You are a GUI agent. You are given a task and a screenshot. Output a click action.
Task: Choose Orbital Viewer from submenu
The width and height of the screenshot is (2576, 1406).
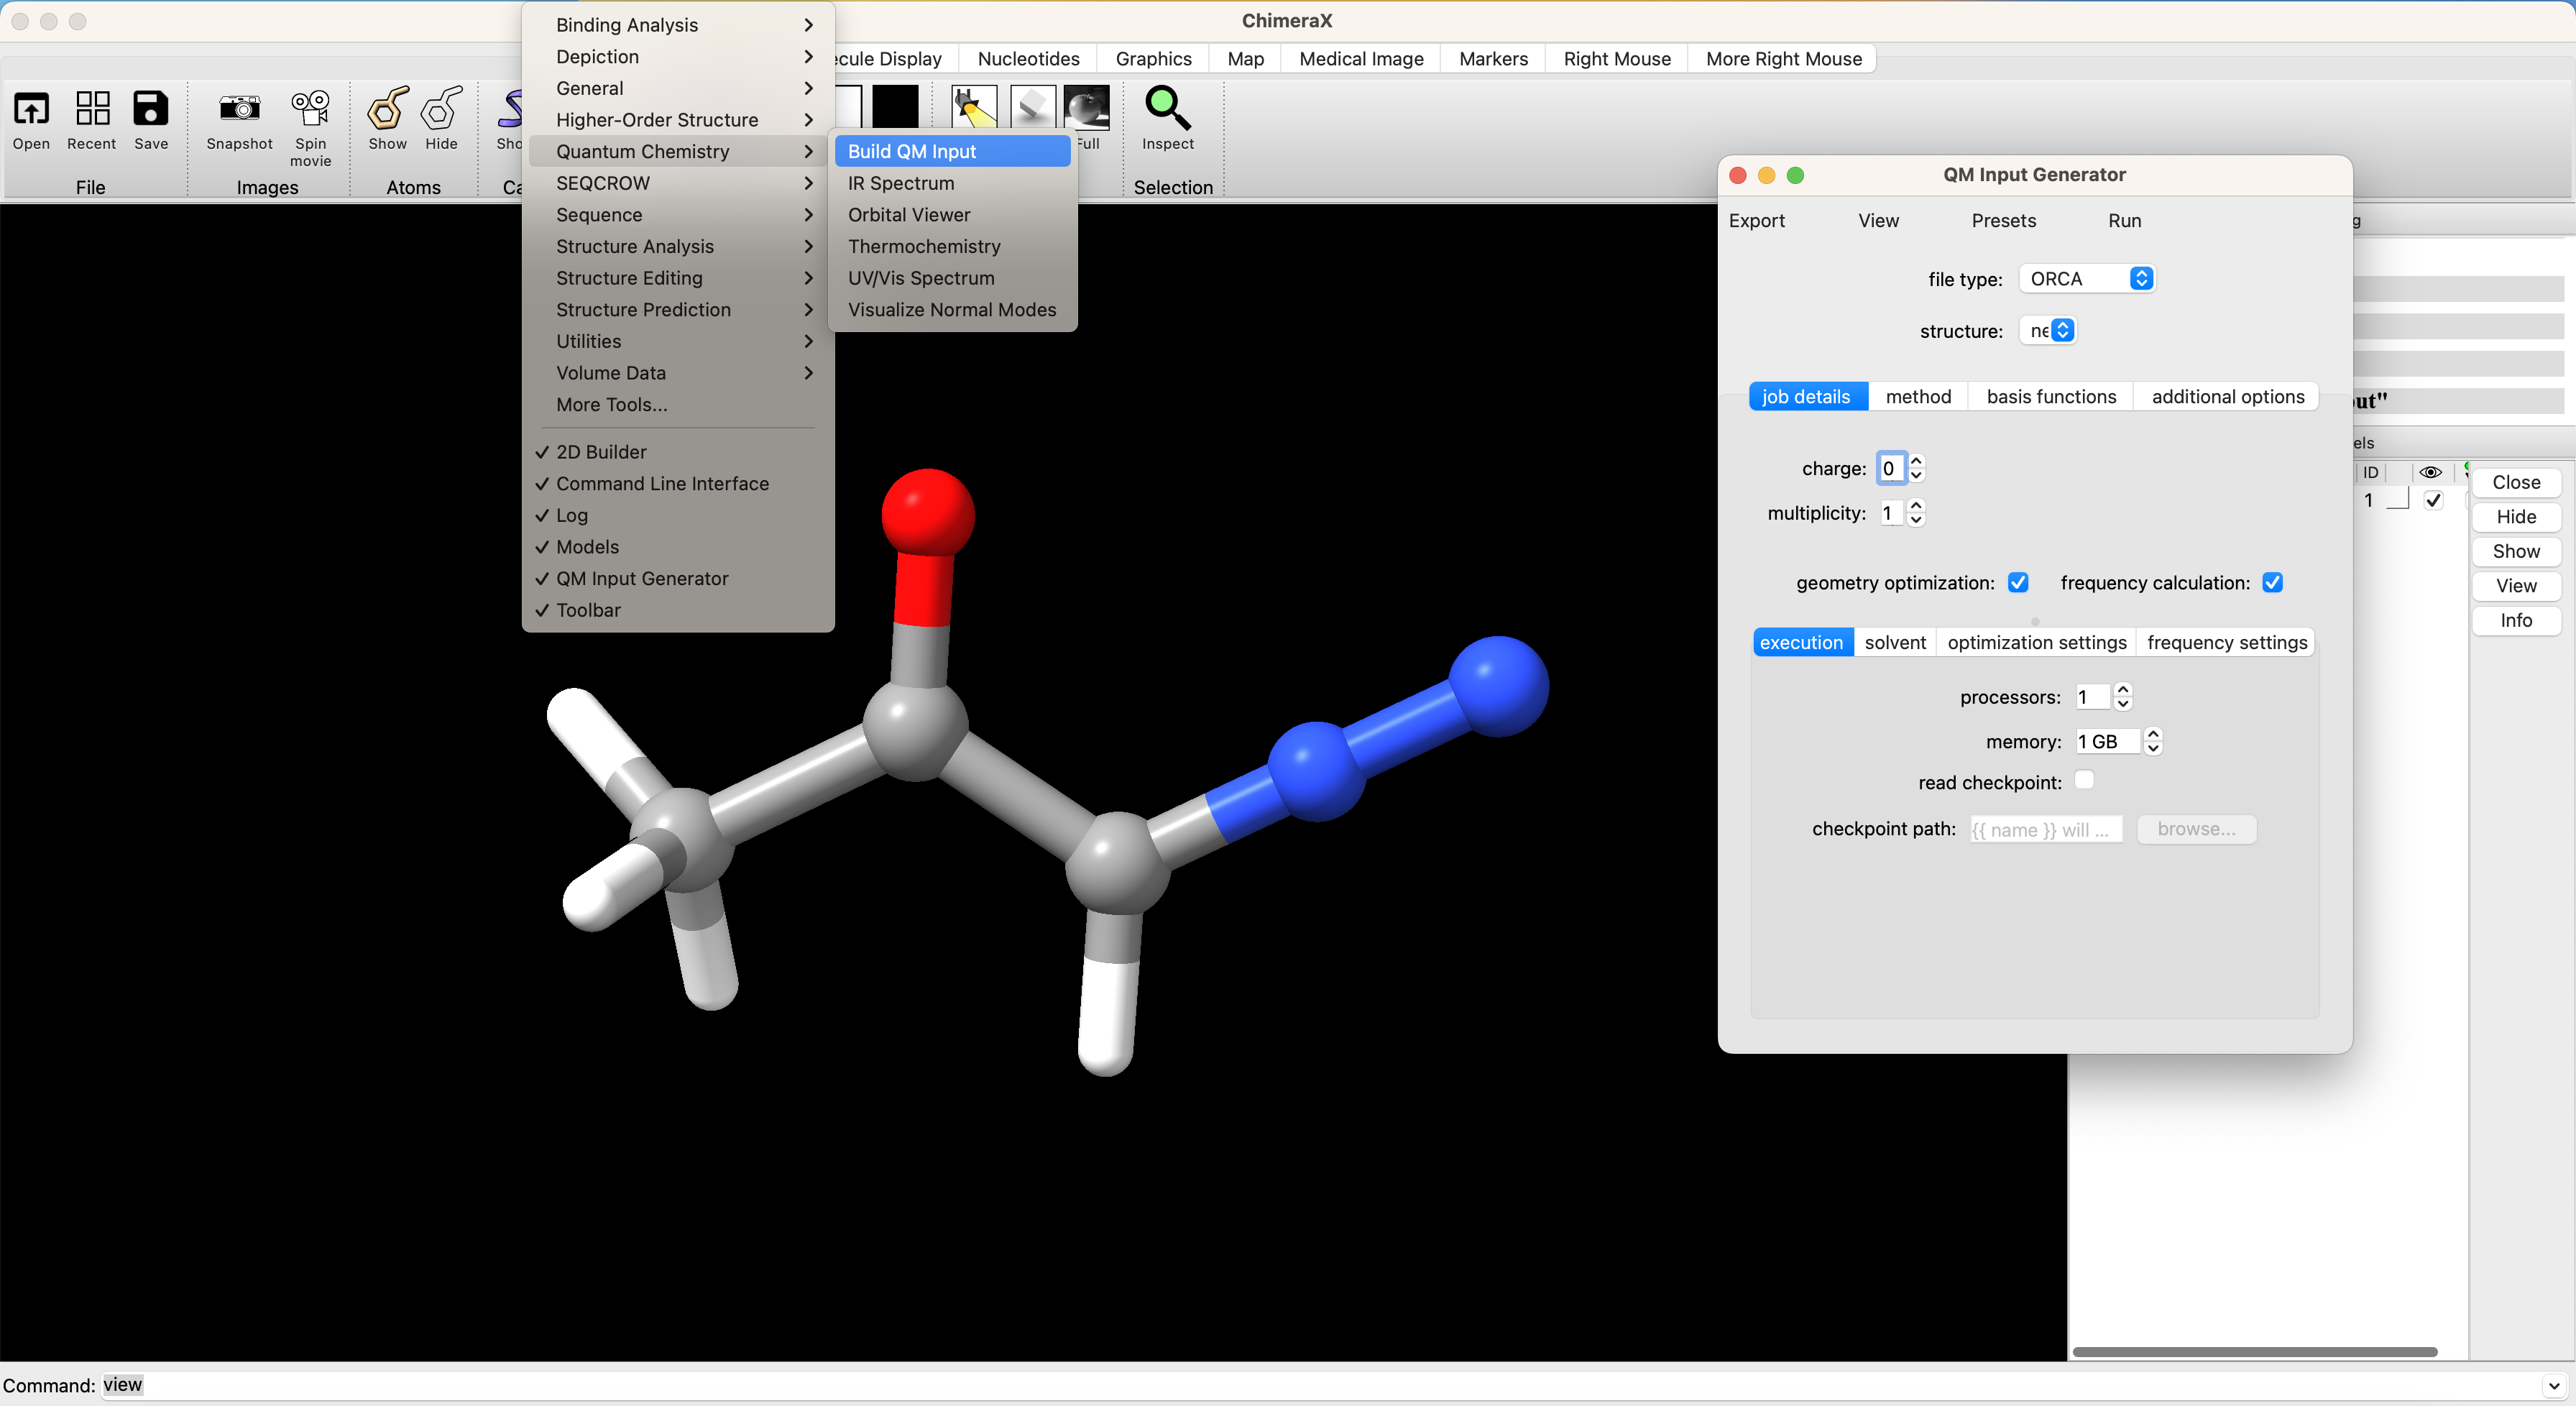[952, 215]
